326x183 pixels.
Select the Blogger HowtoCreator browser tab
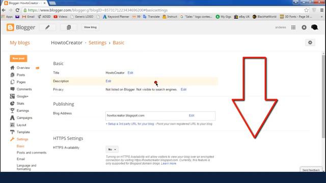point(24,3)
